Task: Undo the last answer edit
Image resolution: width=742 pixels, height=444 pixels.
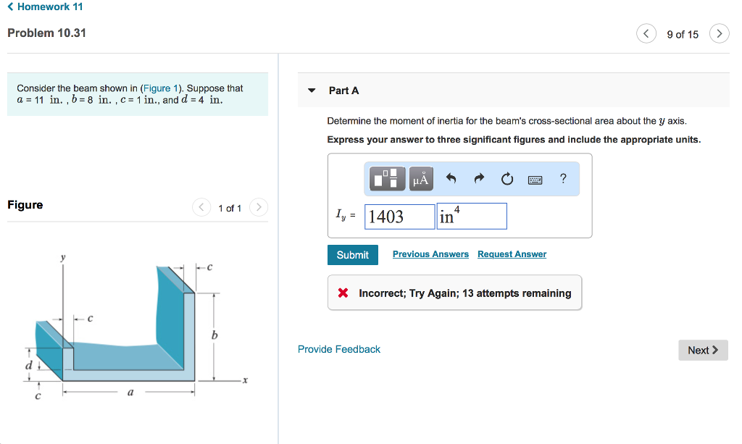Action: pos(450,178)
